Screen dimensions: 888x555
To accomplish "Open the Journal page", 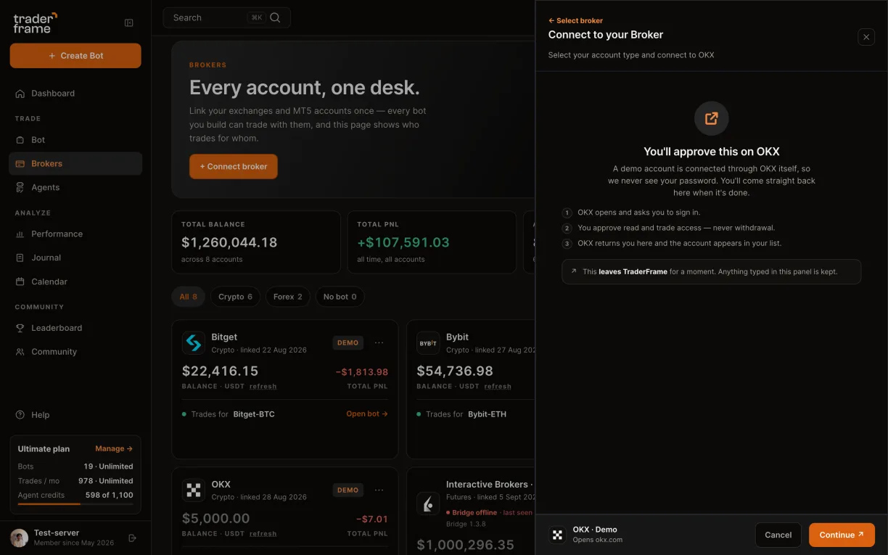I will tap(75, 258).
